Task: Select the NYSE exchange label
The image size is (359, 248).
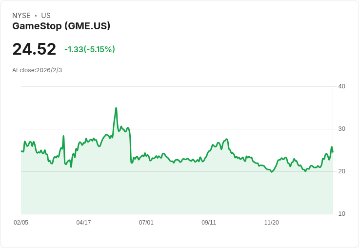Action: pos(21,16)
